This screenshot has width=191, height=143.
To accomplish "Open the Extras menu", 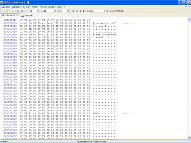I will (51, 7).
